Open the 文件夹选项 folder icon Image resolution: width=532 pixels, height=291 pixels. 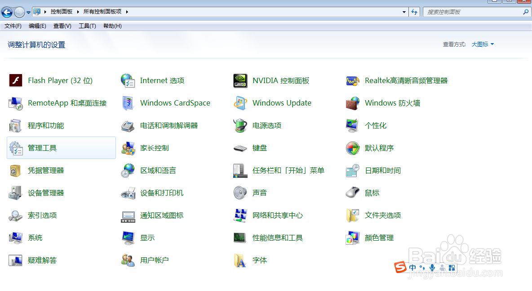click(353, 216)
